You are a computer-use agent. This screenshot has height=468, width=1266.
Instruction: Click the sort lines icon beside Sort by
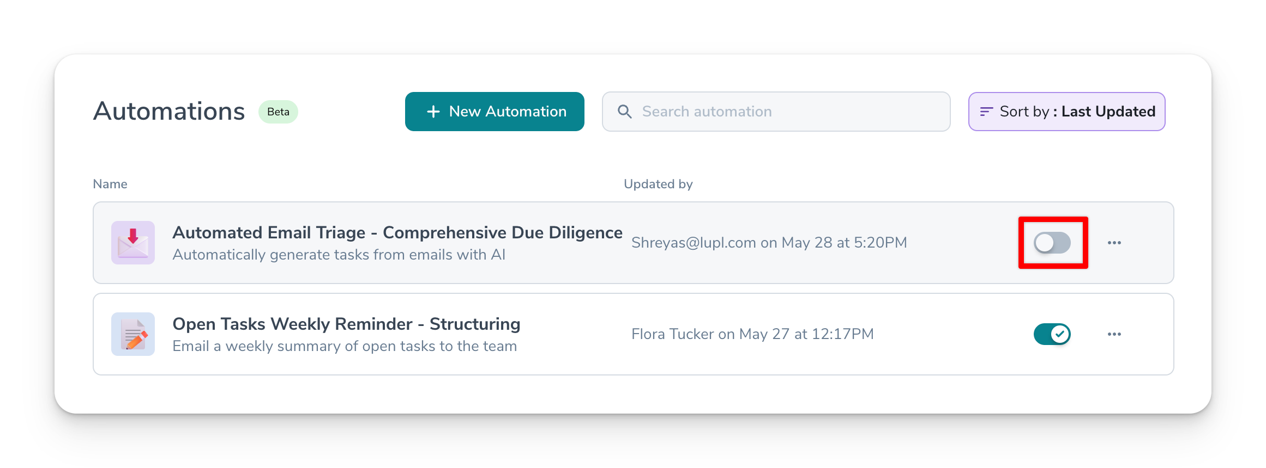pyautogui.click(x=986, y=112)
